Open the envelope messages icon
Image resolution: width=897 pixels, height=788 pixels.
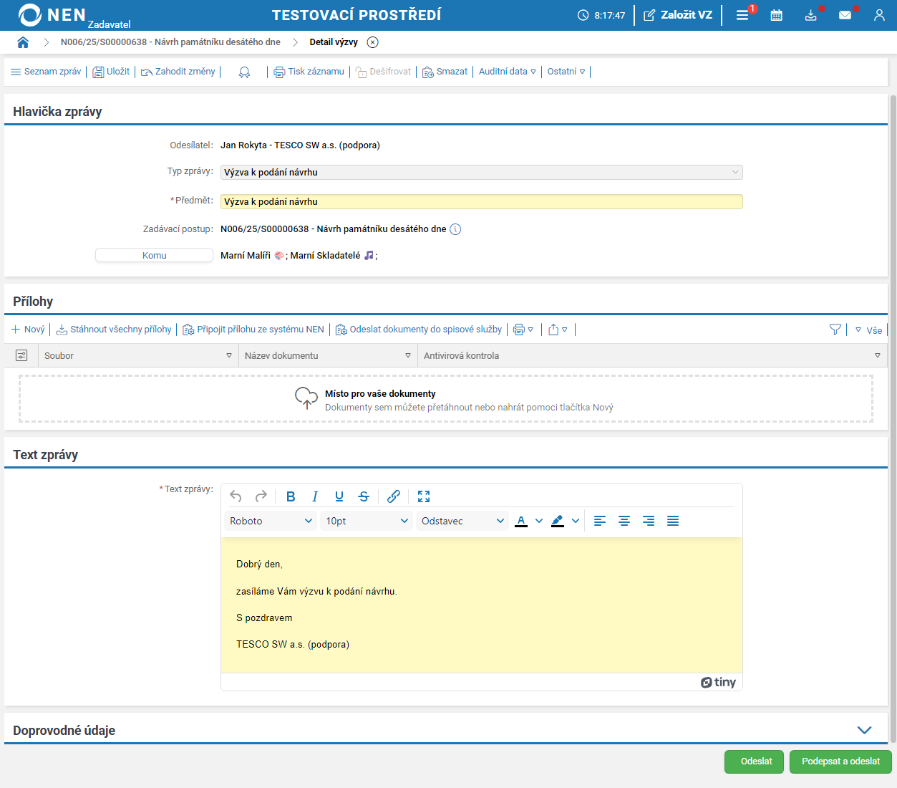(845, 15)
